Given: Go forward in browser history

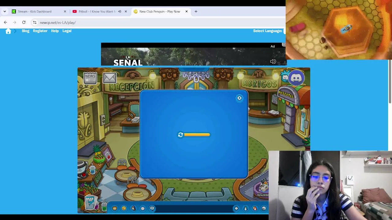Looking at the screenshot, I should tap(14, 23).
